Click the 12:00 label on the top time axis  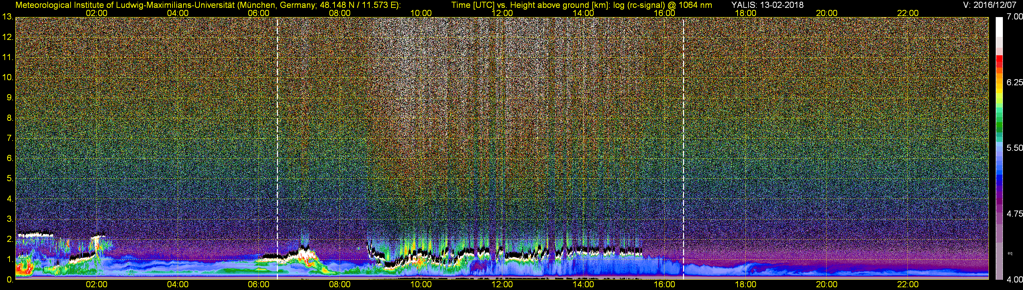pyautogui.click(x=502, y=13)
